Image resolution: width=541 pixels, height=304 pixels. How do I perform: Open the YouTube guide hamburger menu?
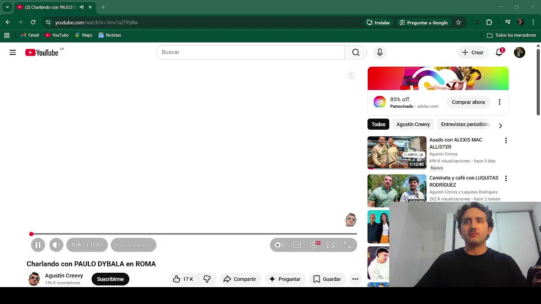(13, 52)
